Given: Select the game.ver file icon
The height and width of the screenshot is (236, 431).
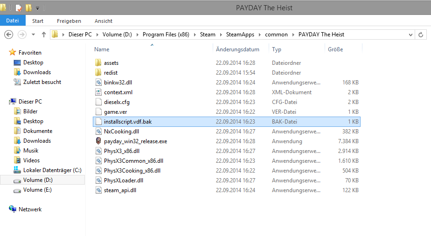Looking at the screenshot, I should [98, 112].
